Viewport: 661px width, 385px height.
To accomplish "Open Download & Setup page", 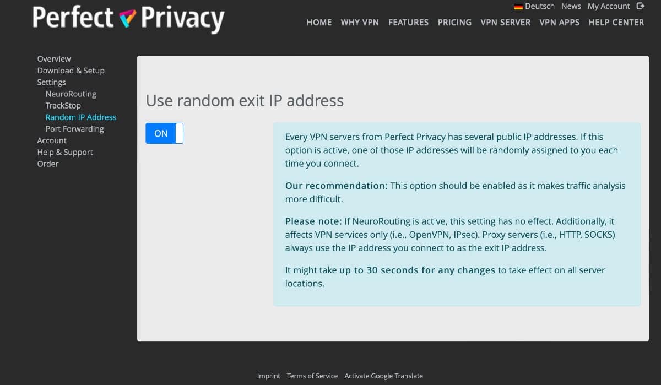I will 71,70.
